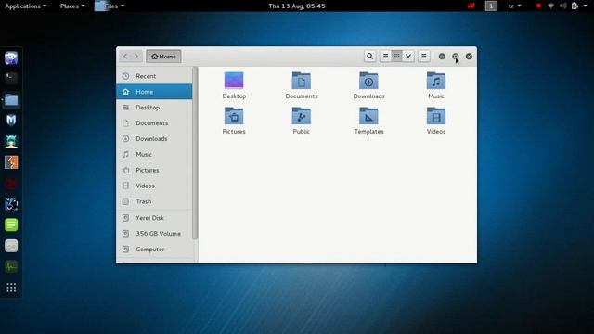Launch Burp Suite from the dock
Image resolution: width=594 pixels, height=334 pixels.
pos(11,162)
